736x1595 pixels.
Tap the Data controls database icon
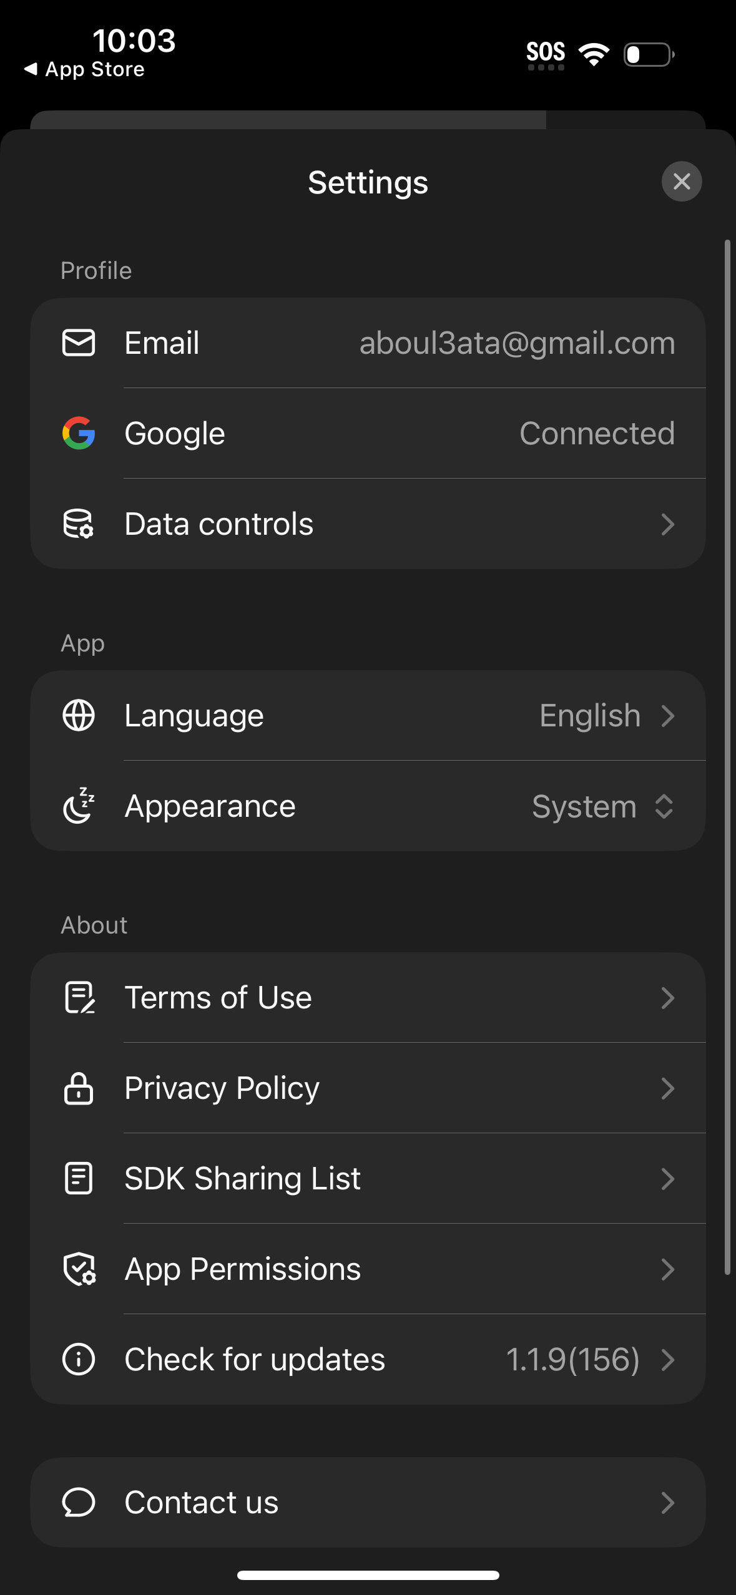[79, 524]
